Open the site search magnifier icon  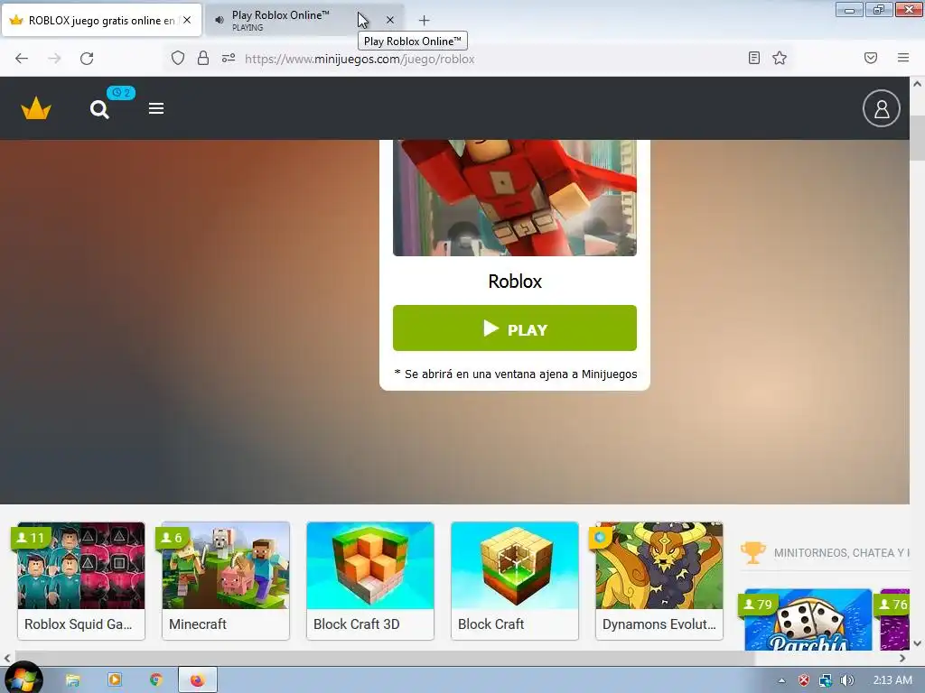pyautogui.click(x=99, y=109)
